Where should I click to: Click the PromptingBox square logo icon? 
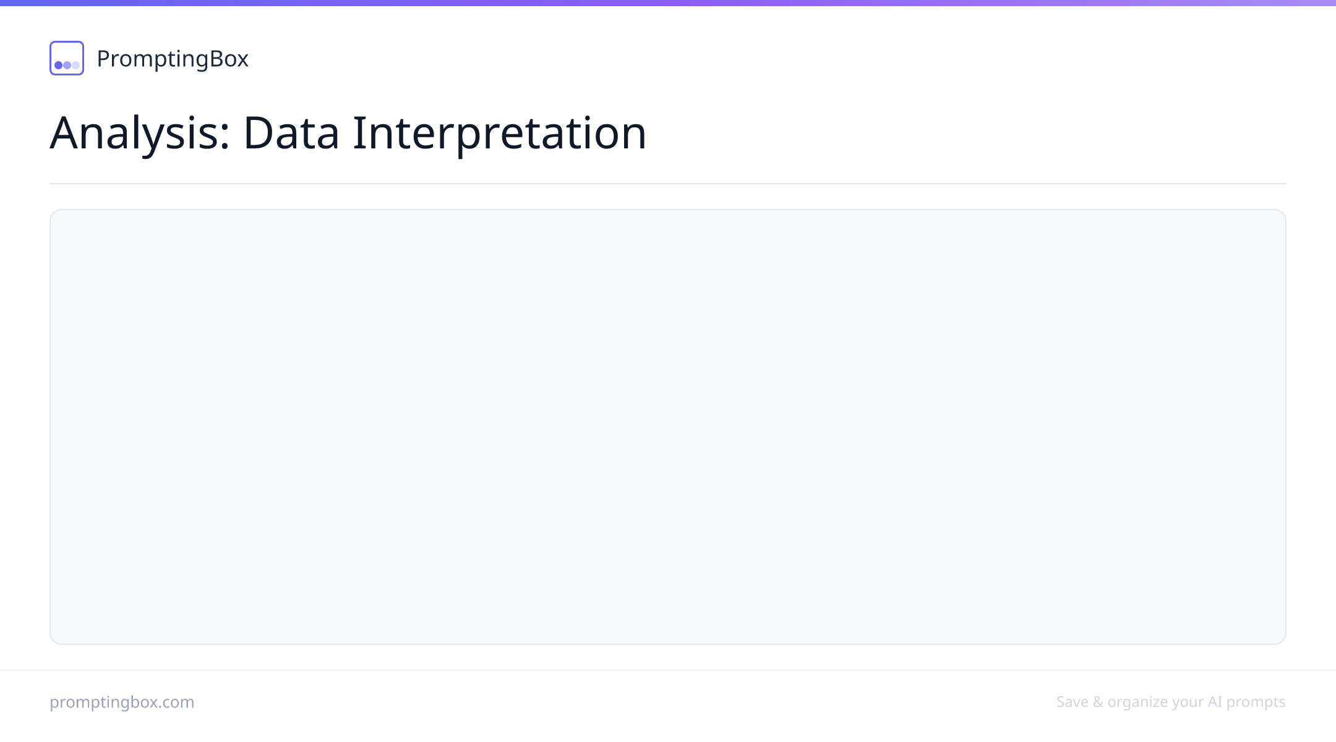click(67, 58)
